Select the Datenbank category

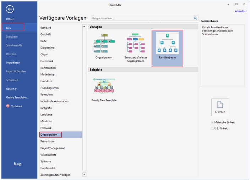click(47, 61)
